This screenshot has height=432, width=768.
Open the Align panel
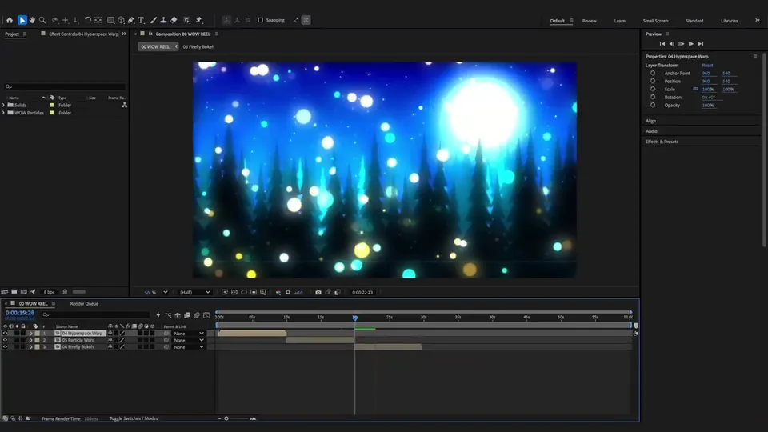tap(650, 121)
